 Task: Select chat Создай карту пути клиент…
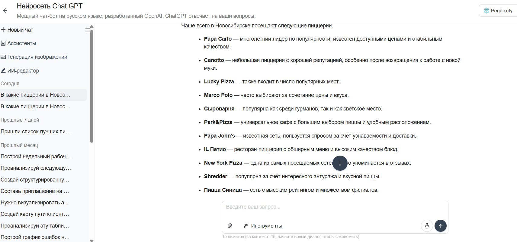35,214
